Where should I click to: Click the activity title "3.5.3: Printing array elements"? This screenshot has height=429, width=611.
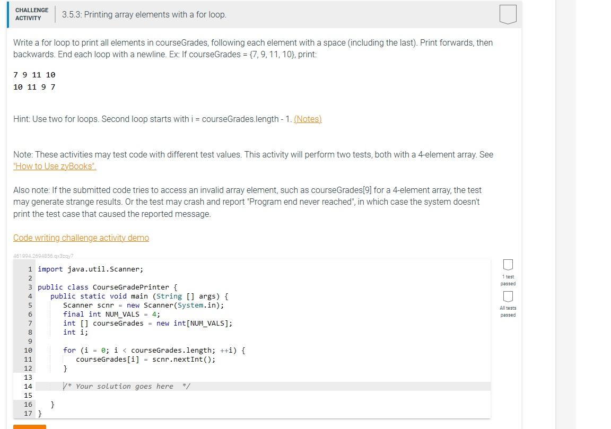[143, 14]
